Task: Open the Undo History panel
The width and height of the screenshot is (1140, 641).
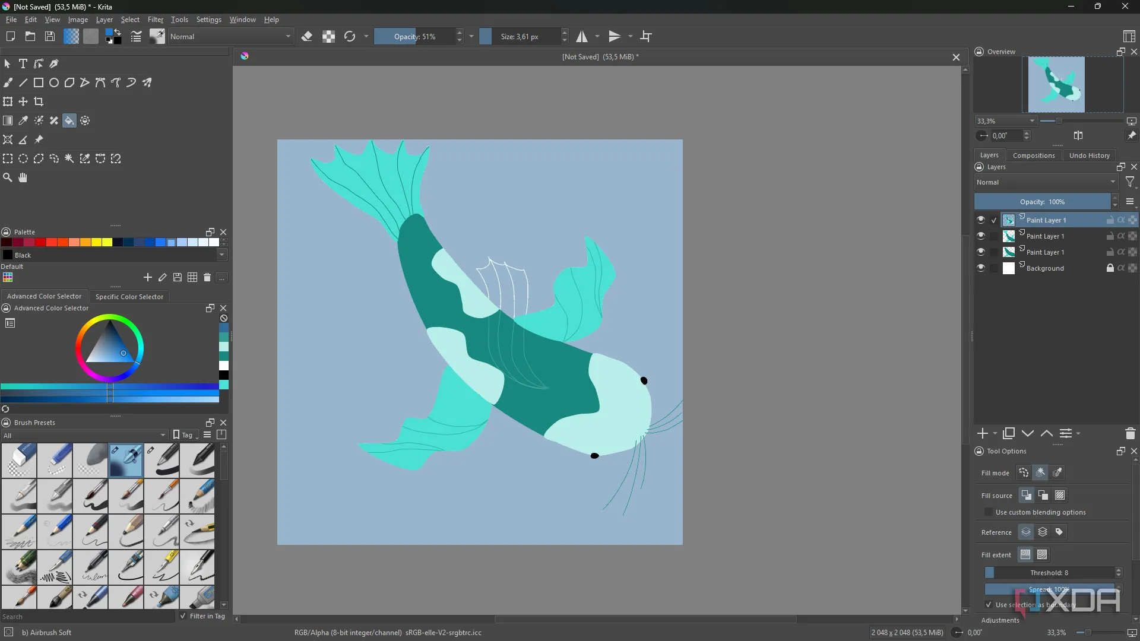Action: point(1090,155)
